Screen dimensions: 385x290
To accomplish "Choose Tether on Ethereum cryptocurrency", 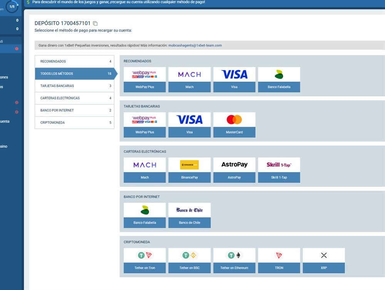I will tap(234, 260).
